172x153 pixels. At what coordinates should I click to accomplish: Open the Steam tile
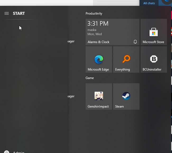[126, 96]
